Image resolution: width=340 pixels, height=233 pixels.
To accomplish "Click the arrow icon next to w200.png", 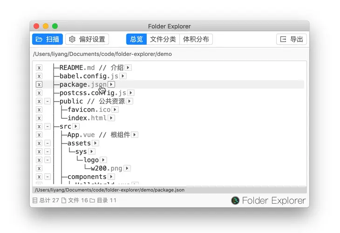I will [127, 168].
